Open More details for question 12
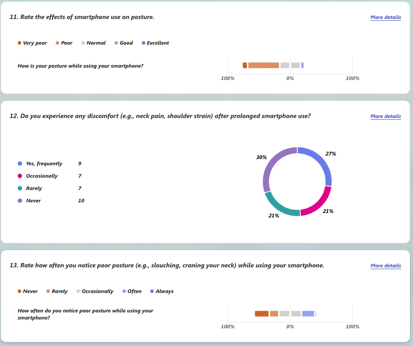This screenshot has width=413, height=346. tap(386, 117)
